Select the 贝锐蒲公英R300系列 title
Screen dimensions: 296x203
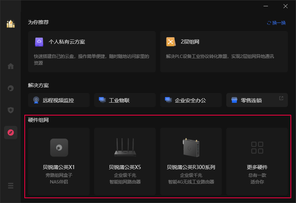[x=191, y=167]
